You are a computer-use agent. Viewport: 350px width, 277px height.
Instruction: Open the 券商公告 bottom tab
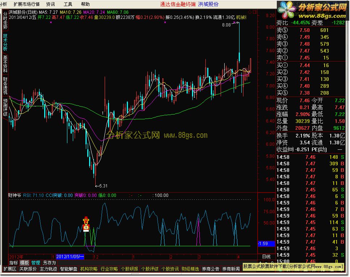tap(211, 269)
